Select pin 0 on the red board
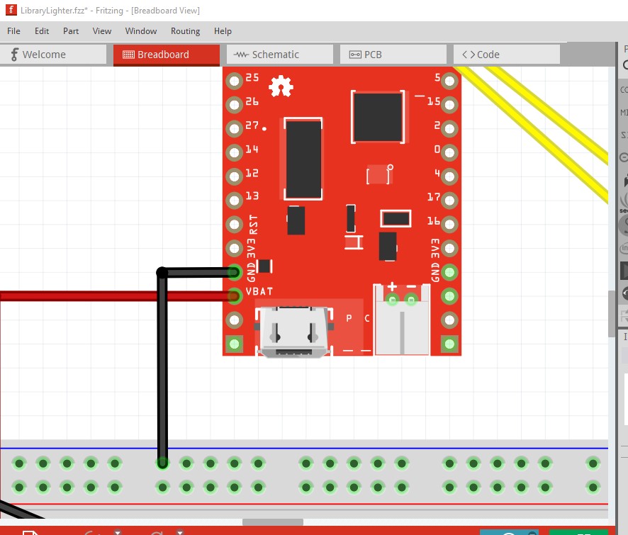Viewport: 628px width, 535px height. click(449, 152)
